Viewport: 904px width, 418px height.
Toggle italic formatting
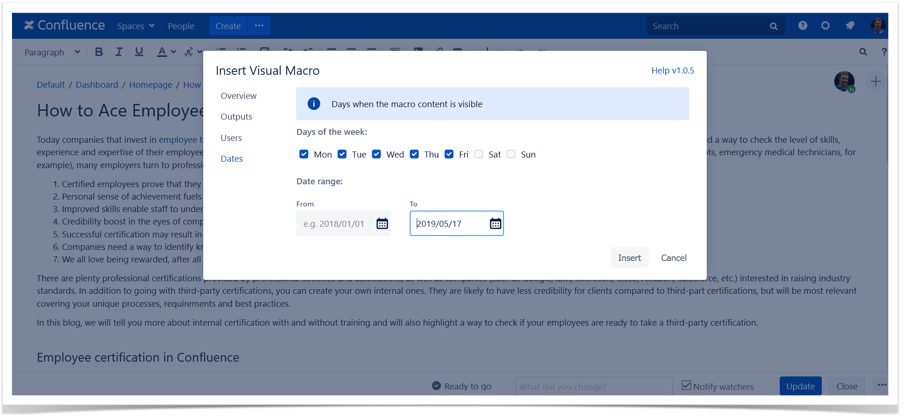click(x=119, y=52)
